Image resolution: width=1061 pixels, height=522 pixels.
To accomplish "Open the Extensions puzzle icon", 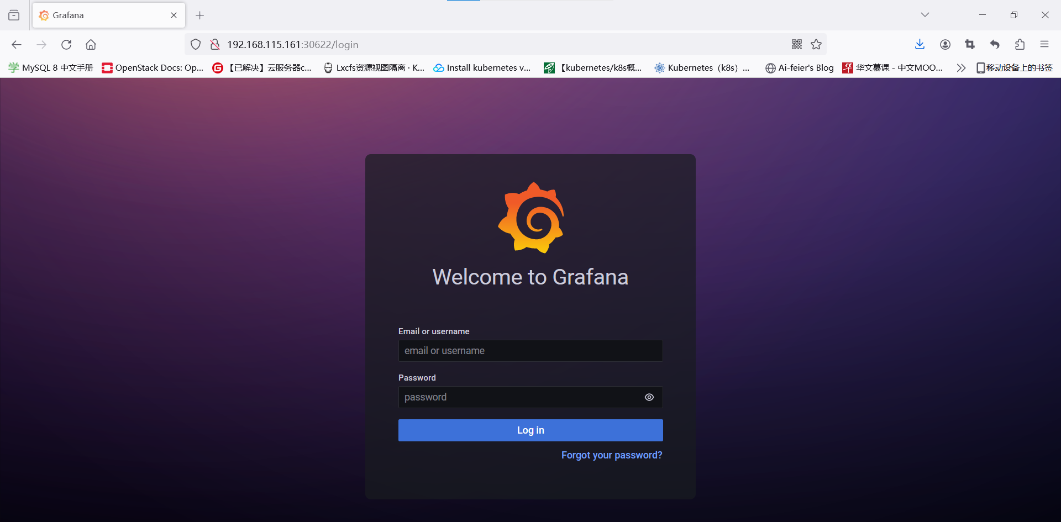I will (x=1020, y=45).
